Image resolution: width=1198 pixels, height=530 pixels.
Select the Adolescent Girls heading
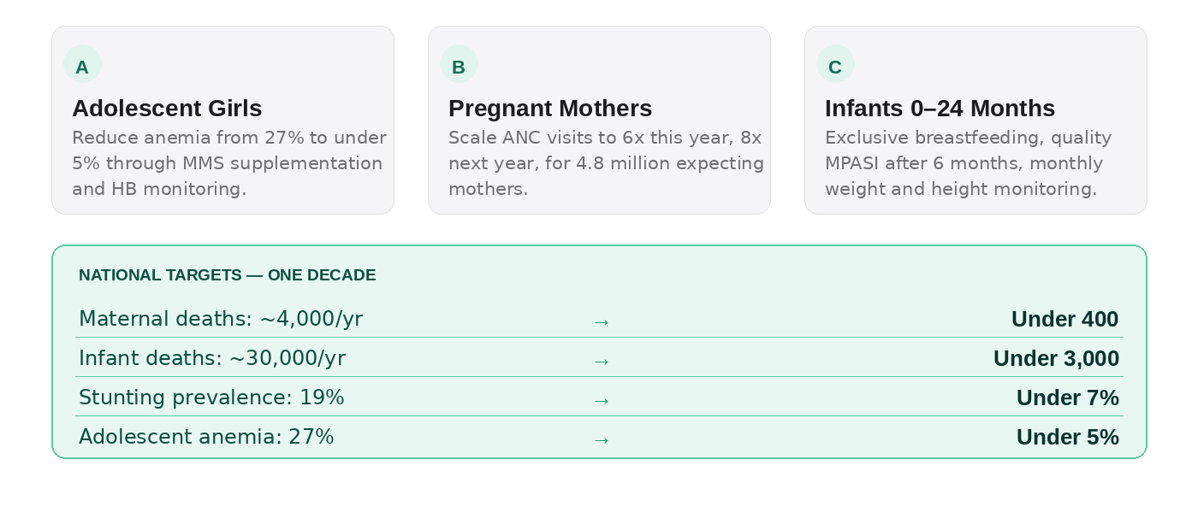[x=167, y=109]
